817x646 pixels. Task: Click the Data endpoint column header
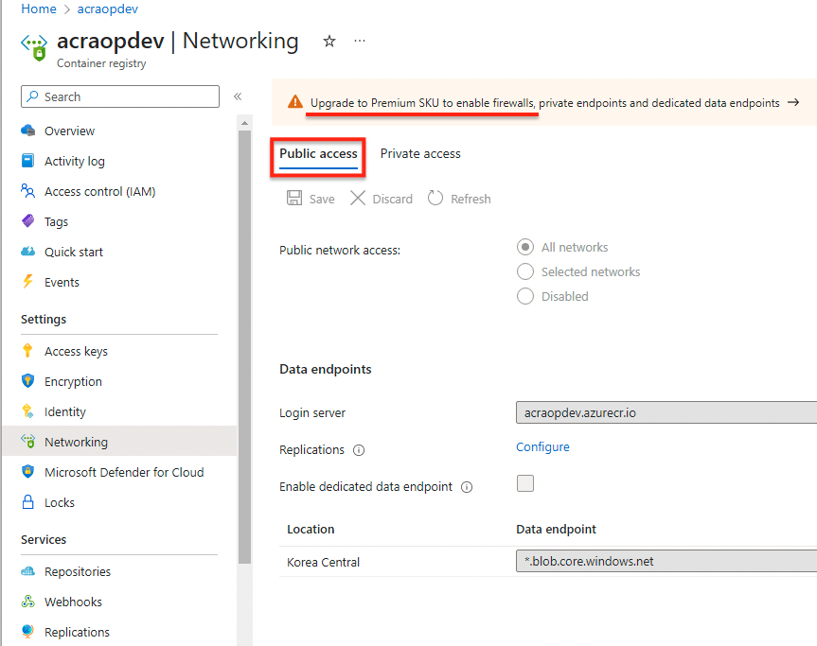click(x=556, y=529)
